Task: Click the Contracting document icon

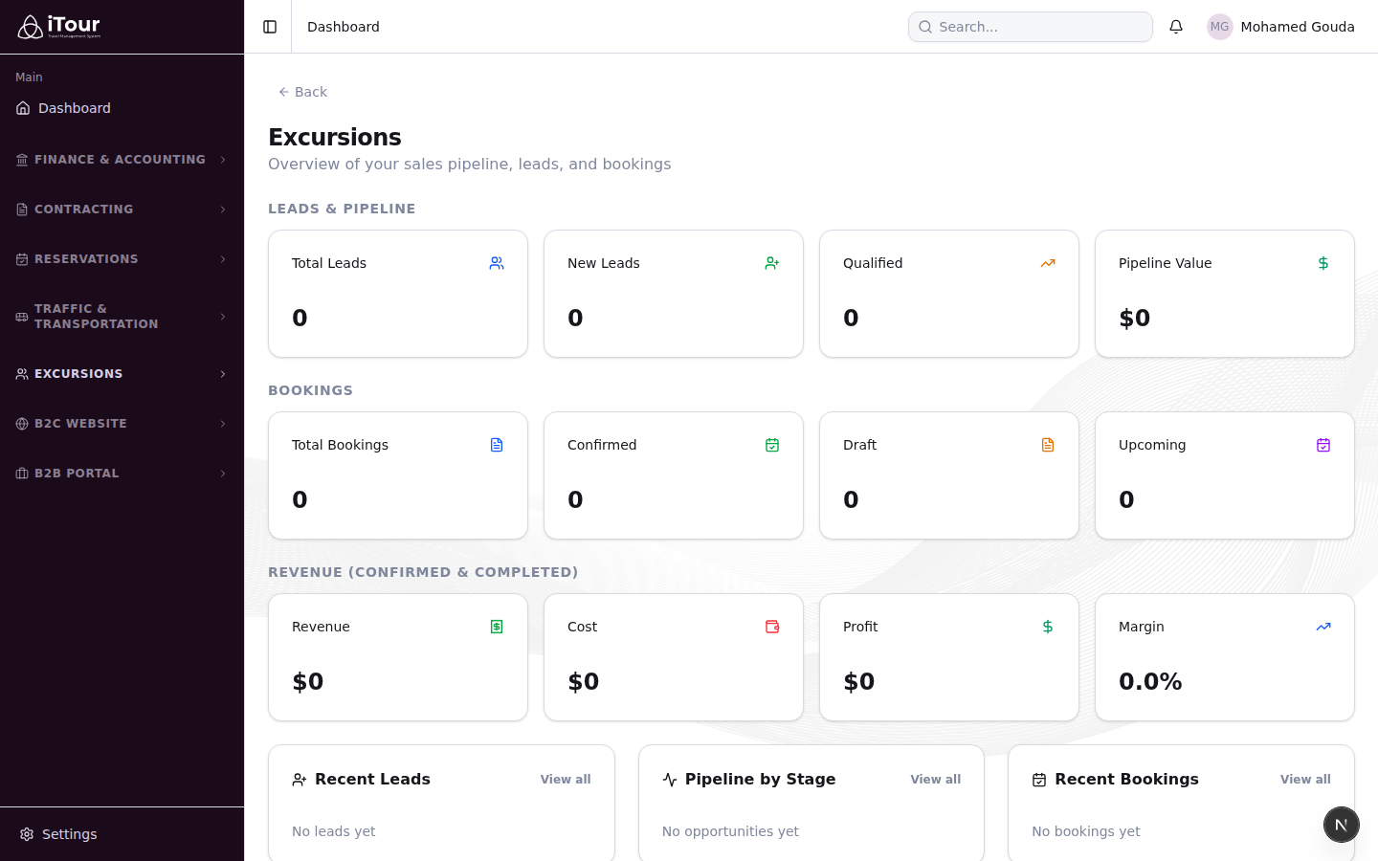Action: click(22, 210)
